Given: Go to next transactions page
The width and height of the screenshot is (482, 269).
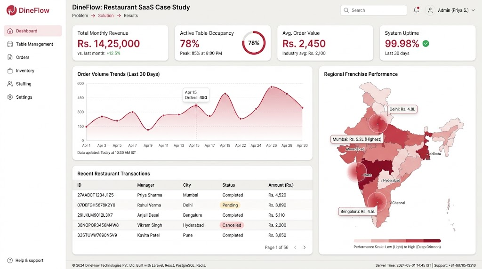Looking at the screenshot, I should pos(305,247).
